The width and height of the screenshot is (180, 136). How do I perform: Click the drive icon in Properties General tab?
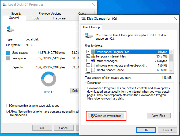pyautogui.click(x=10, y=29)
